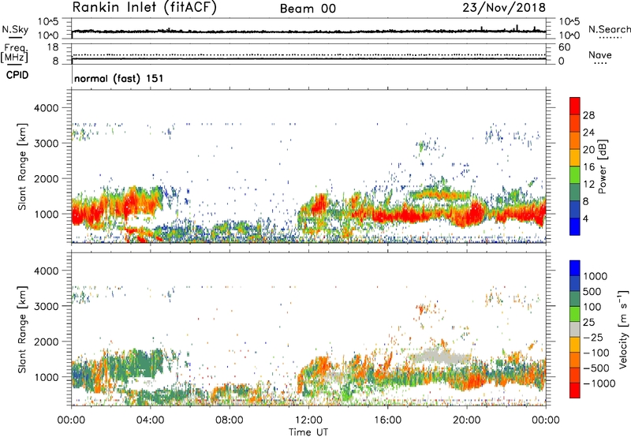The image size is (631, 437).
Task: Select the "N.Sky" legend label
Action: coord(15,29)
